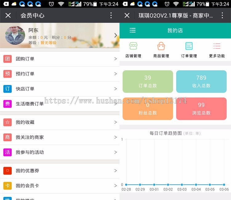Image resolution: width=231 pixels, height=200 pixels.
Task: Open overflow menu of 商家中心 window
Action: point(222,15)
